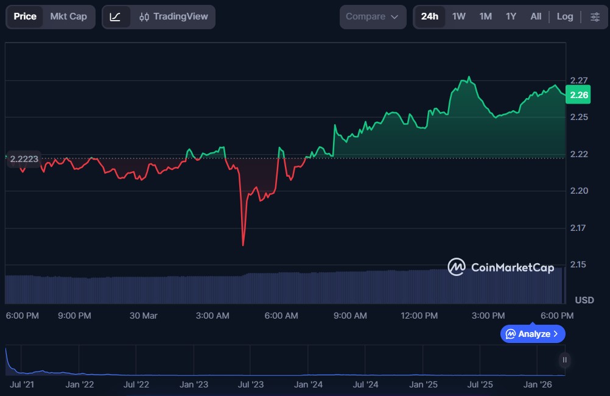Choose the 1M time range
This screenshot has height=396, width=610.
click(x=485, y=17)
